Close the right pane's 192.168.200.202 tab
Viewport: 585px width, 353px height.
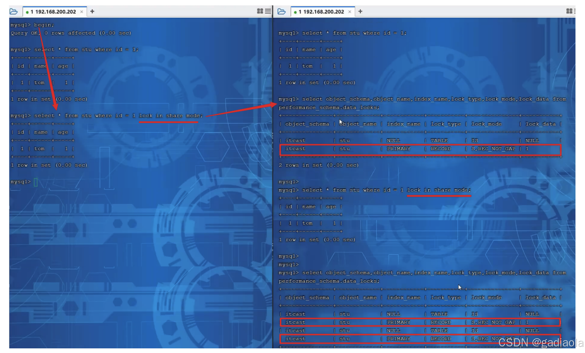(x=350, y=12)
